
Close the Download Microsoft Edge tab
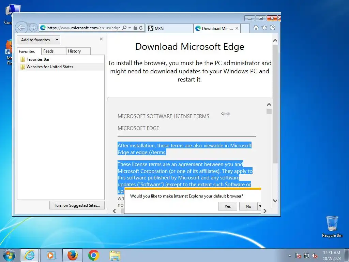(x=237, y=28)
